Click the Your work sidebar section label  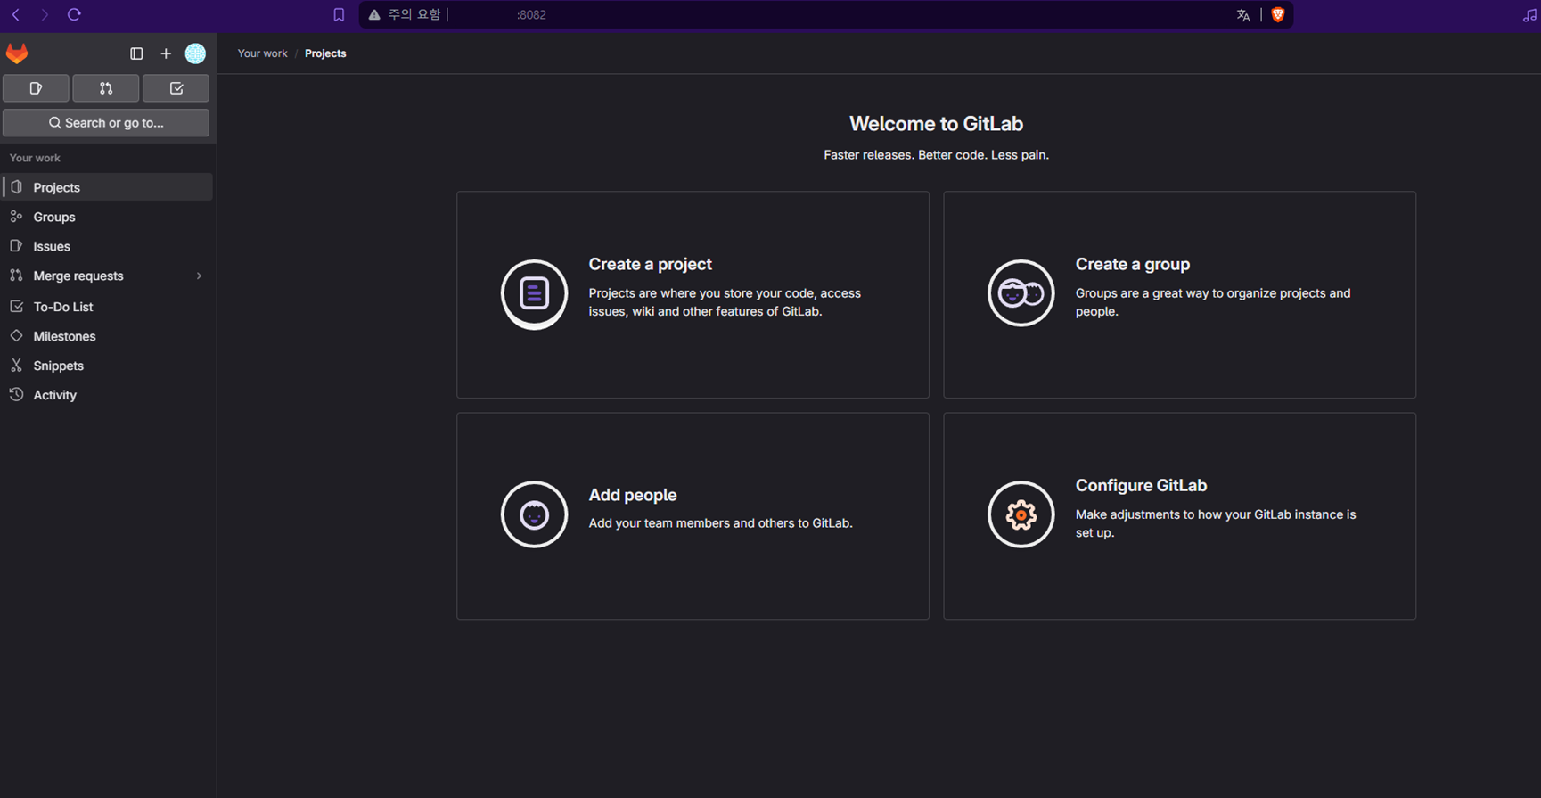point(35,158)
